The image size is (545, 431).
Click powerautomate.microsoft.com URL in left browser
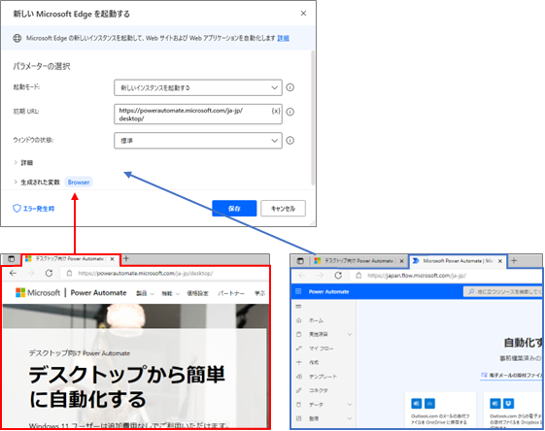146,274
